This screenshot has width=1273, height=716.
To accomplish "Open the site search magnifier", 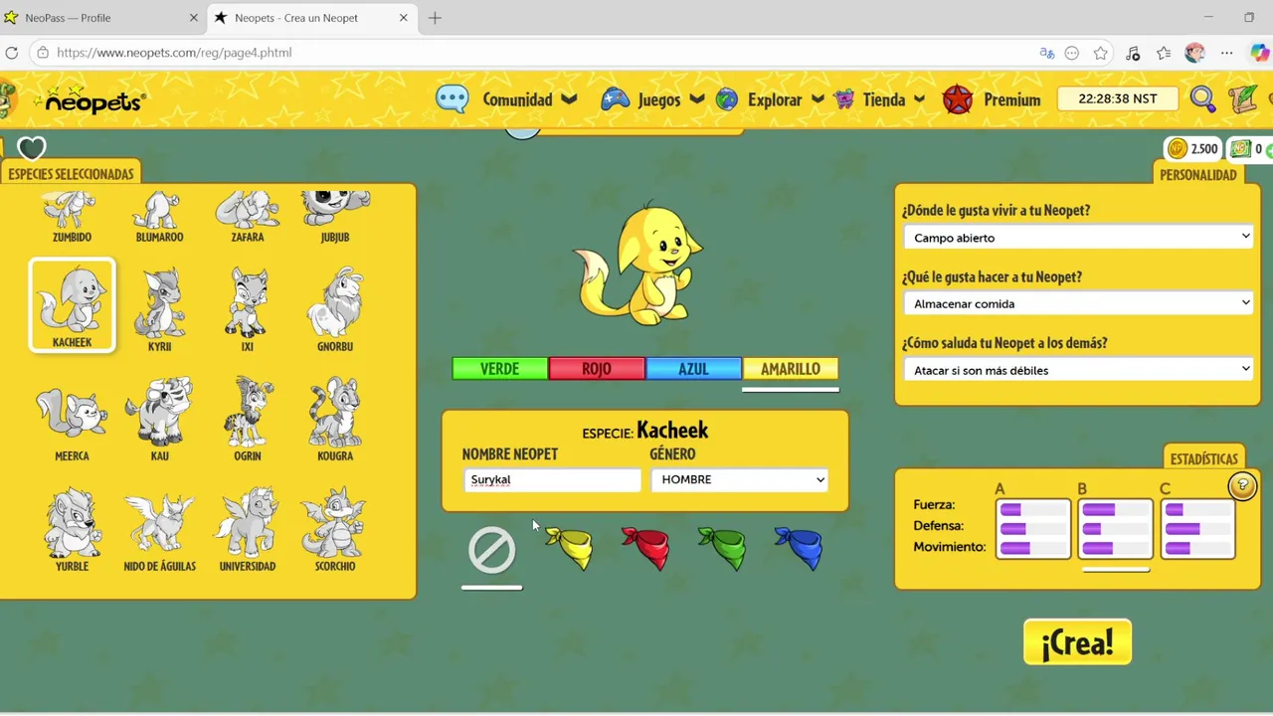I will [x=1202, y=98].
